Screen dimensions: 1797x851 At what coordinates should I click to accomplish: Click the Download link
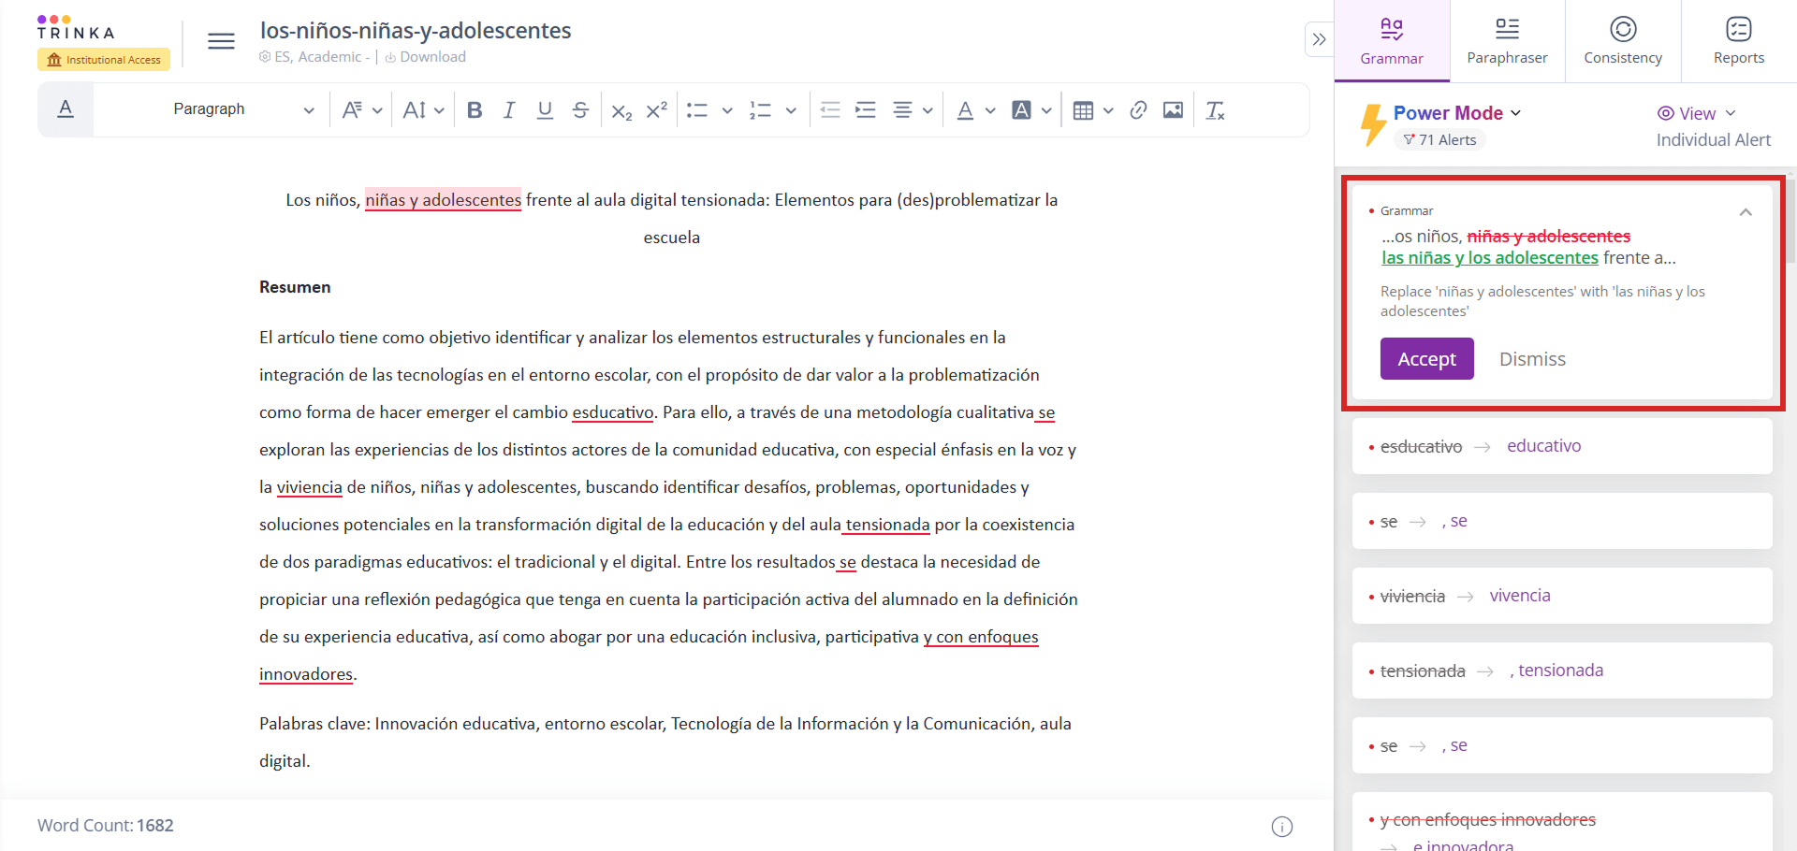tap(425, 57)
